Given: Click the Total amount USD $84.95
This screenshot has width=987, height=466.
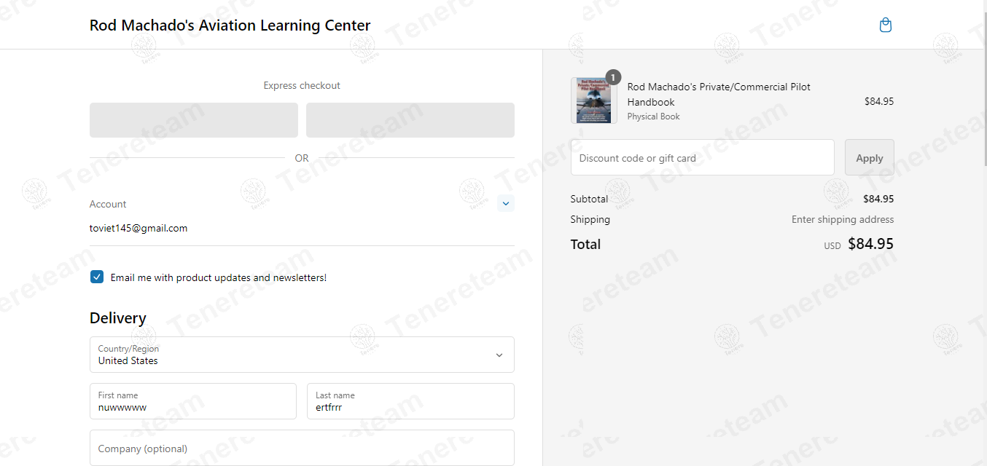Looking at the screenshot, I should 859,244.
